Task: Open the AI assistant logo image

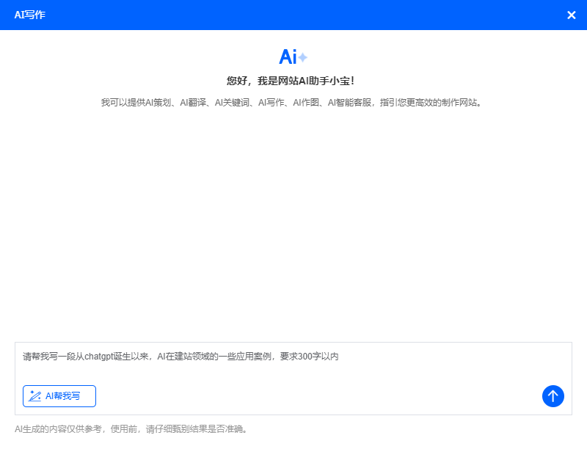Action: [291, 56]
